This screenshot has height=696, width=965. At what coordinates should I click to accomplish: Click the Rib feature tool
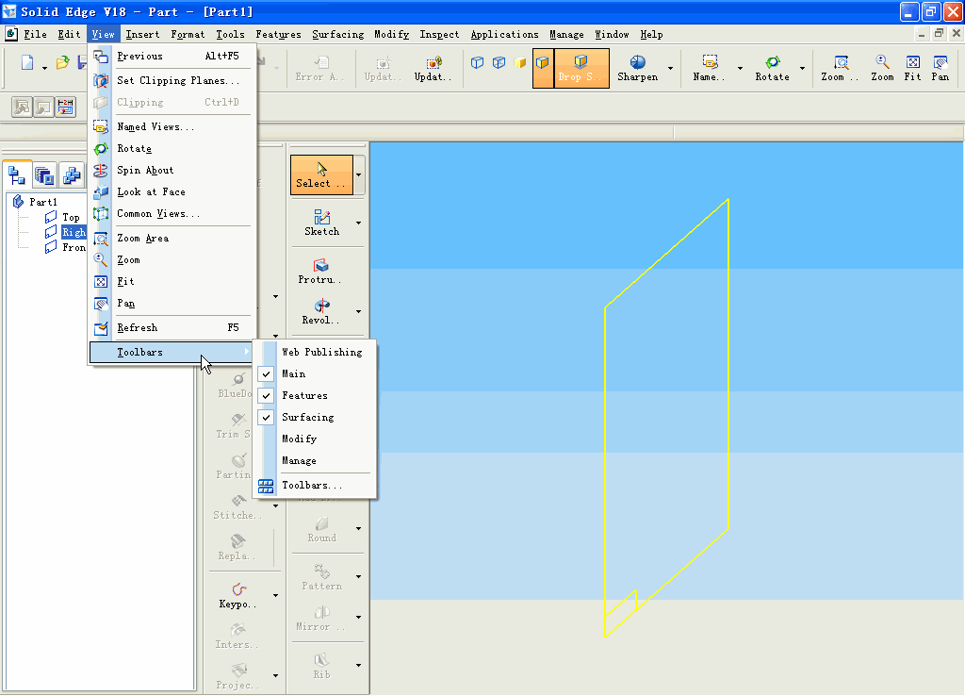coord(322,666)
